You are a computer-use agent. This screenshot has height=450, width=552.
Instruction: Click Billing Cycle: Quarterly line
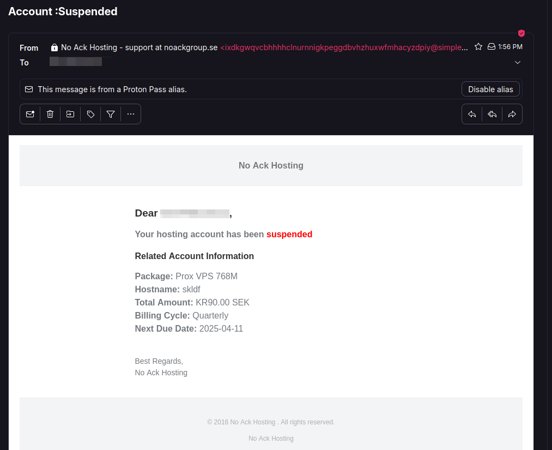coord(181,315)
